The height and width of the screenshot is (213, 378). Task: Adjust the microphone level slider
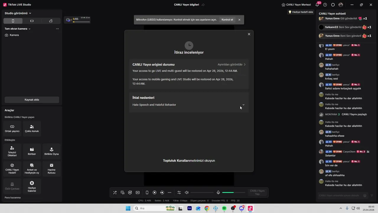click(234, 193)
